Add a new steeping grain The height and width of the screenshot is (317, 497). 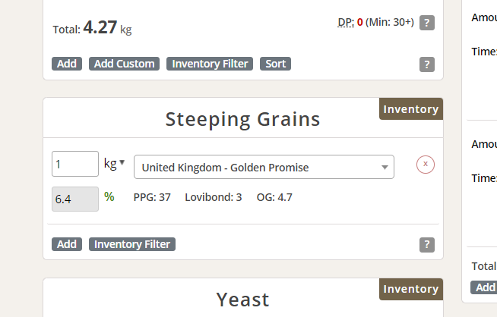67,244
